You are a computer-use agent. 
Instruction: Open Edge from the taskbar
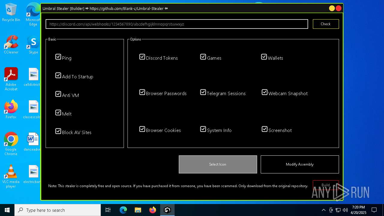(123, 210)
